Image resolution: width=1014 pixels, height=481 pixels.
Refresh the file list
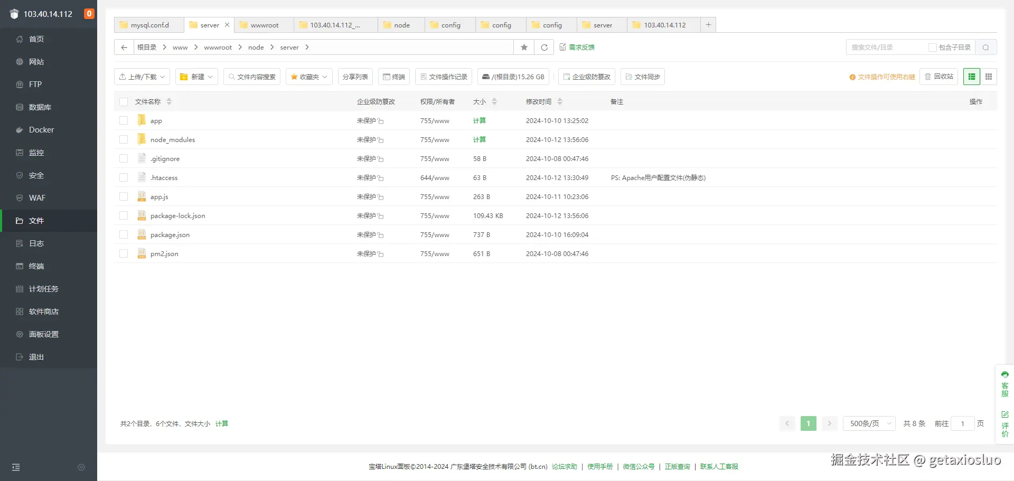(544, 48)
